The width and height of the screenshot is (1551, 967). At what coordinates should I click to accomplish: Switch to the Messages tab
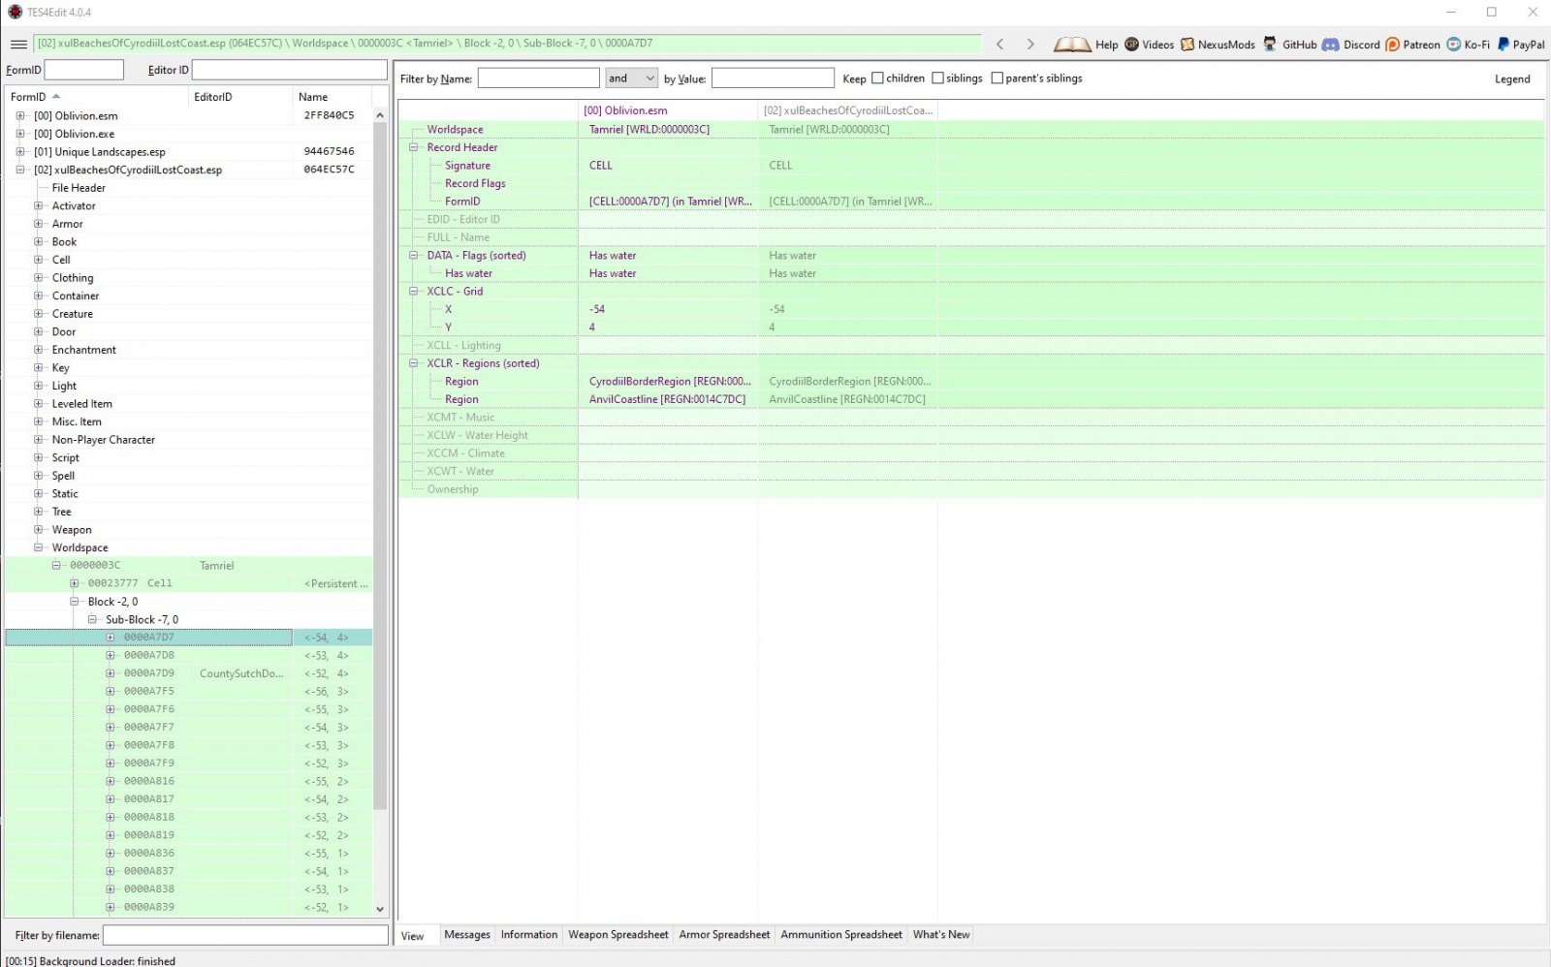[x=467, y=935]
